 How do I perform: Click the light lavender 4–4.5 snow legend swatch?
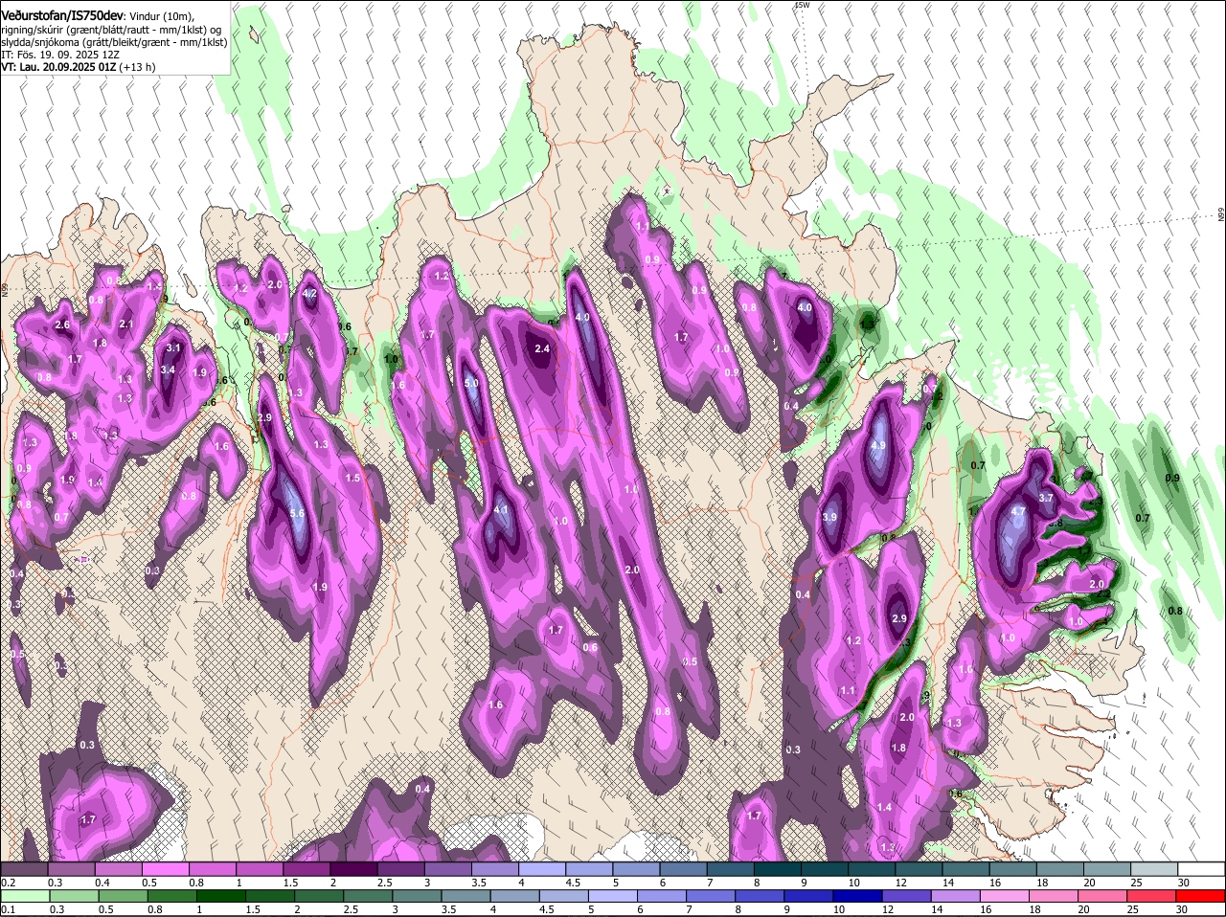coord(543,869)
